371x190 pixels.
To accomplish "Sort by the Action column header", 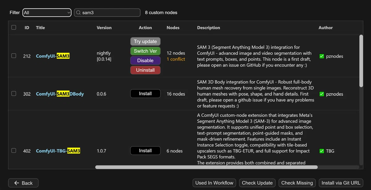I will coord(145,27).
